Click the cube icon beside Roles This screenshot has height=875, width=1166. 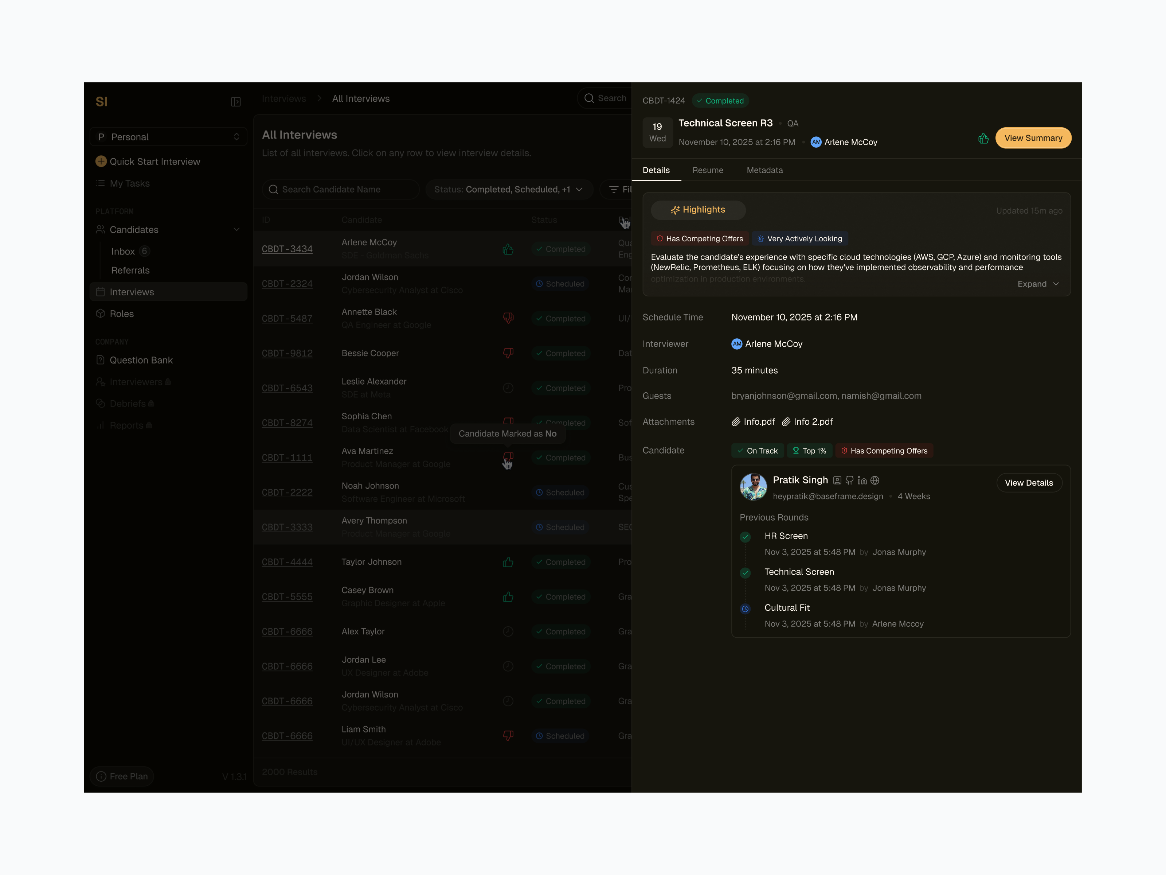[100, 313]
